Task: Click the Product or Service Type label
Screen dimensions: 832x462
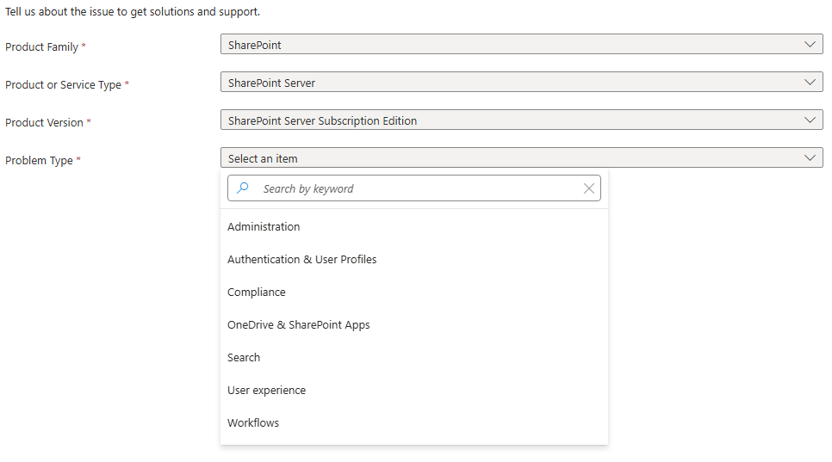Action: coord(63,85)
